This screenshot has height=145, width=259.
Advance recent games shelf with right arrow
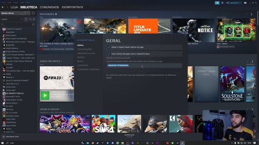pos(252,61)
